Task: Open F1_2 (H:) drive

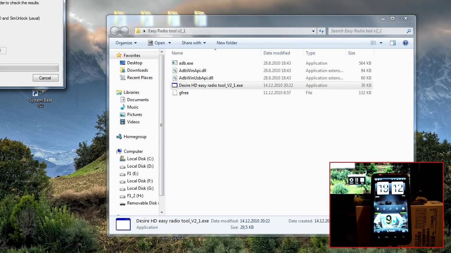Action: 135,196
